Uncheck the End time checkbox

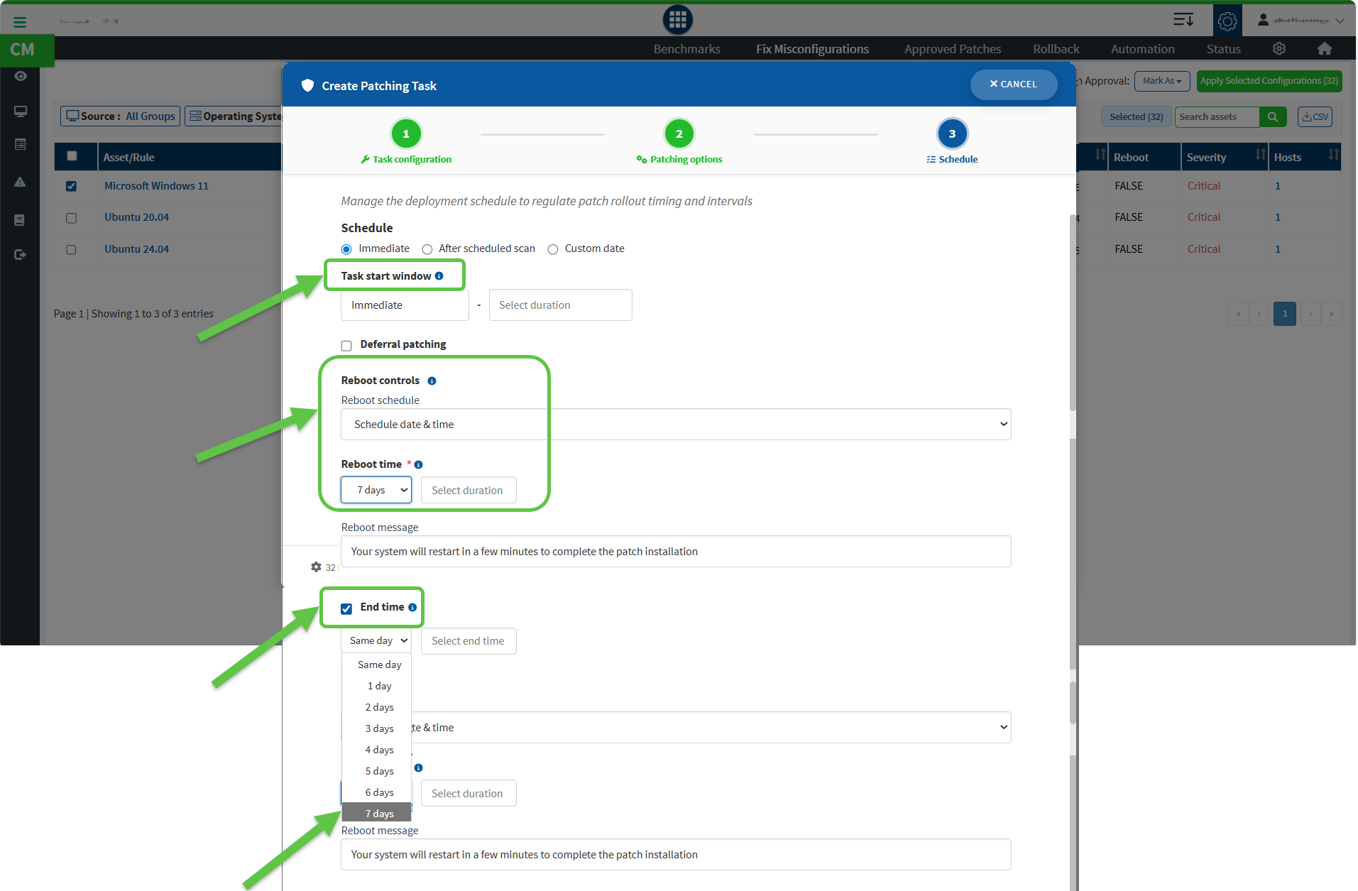point(346,608)
